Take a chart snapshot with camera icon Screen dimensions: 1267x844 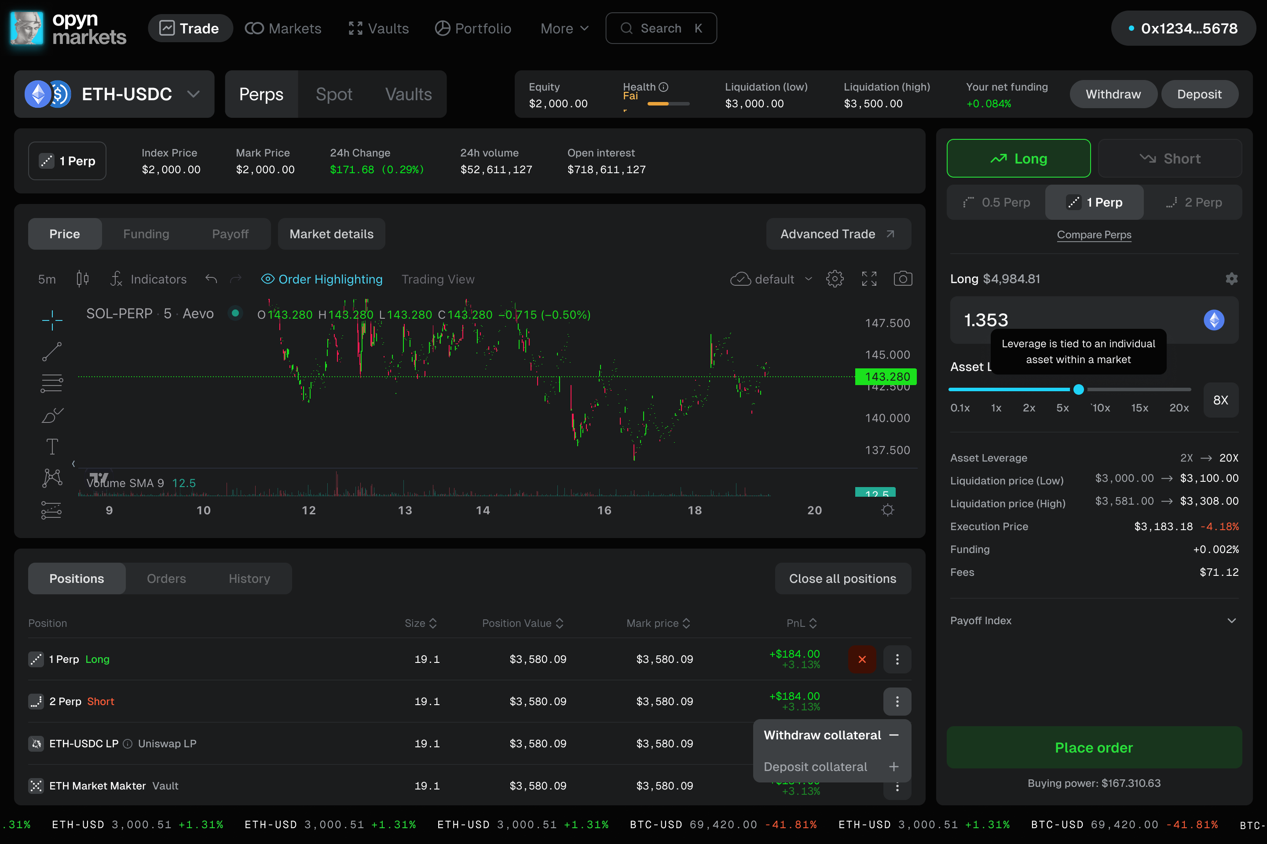pyautogui.click(x=903, y=279)
